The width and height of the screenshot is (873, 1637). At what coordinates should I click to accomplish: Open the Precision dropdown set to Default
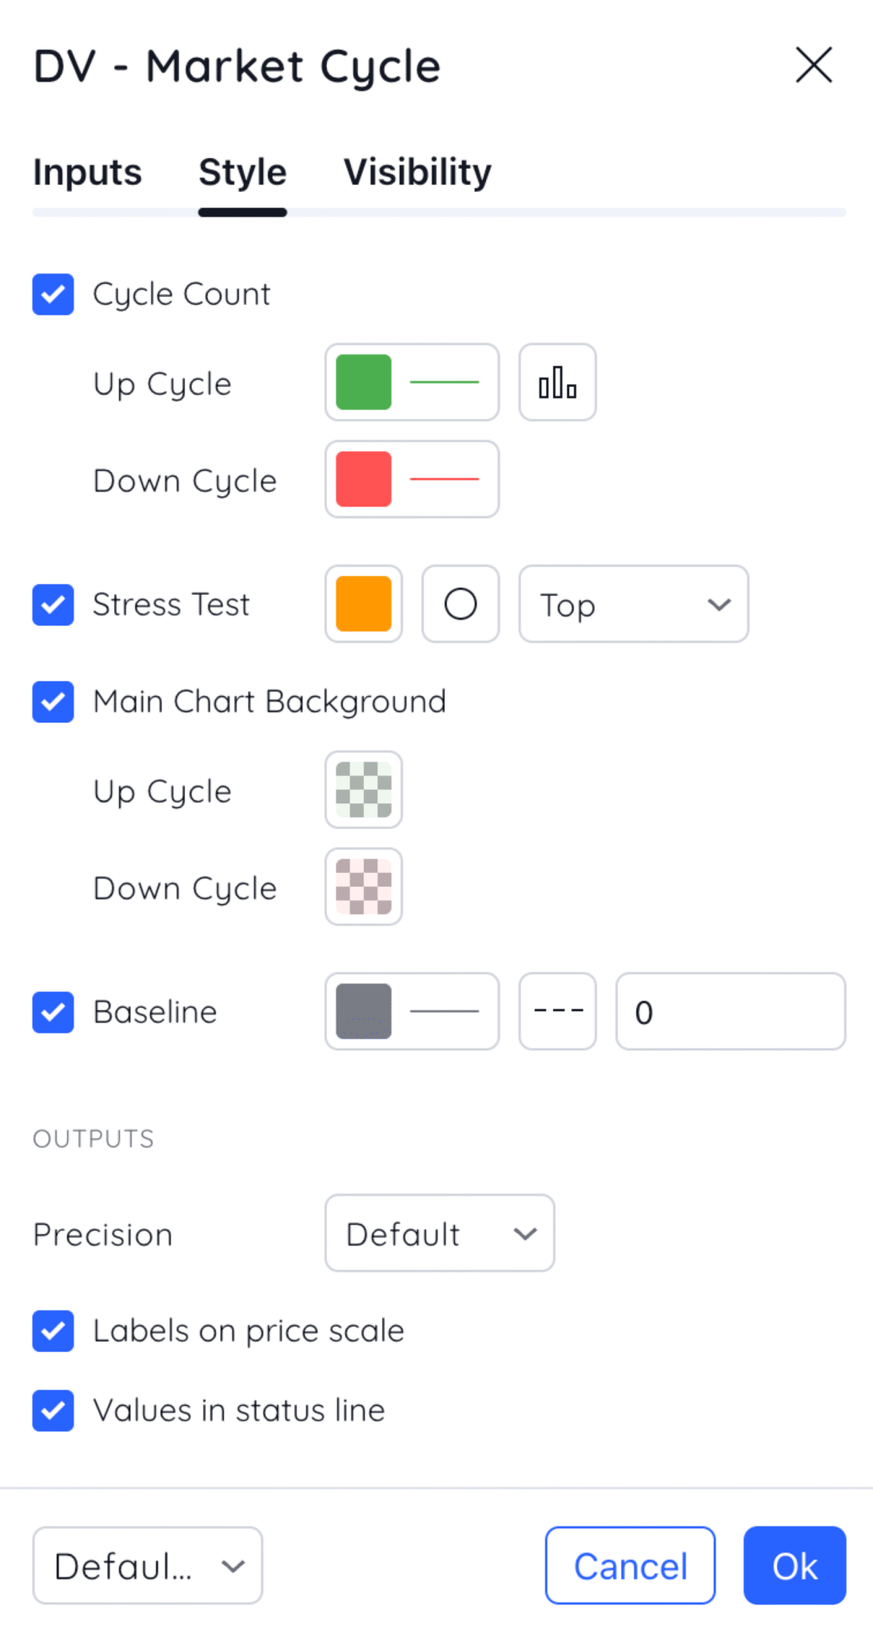[x=439, y=1233]
